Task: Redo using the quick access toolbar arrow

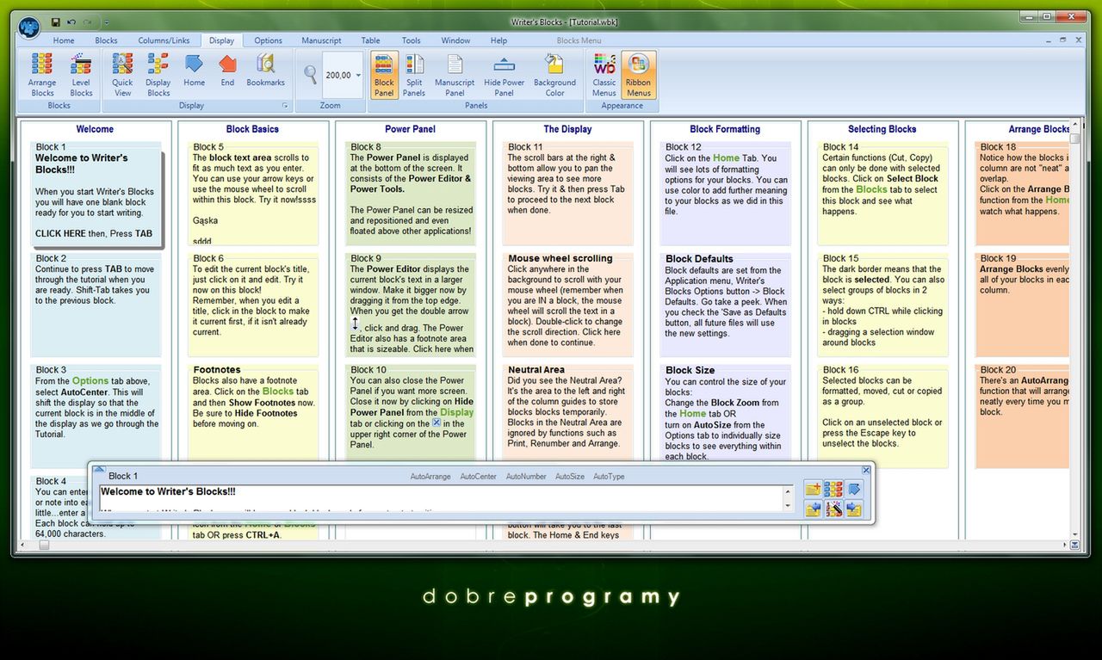Action: coord(88,22)
